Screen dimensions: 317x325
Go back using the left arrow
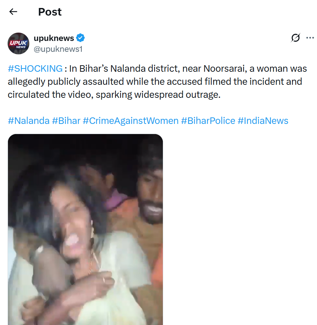(x=13, y=12)
